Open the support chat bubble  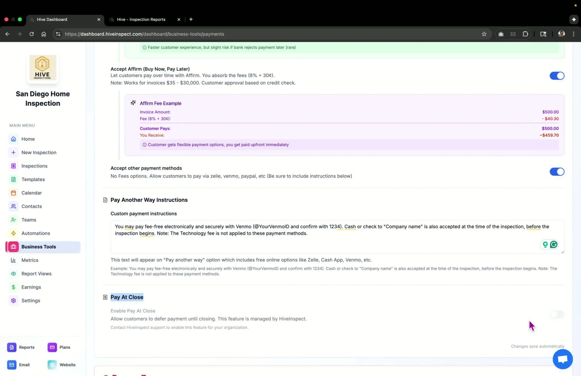pos(563,359)
